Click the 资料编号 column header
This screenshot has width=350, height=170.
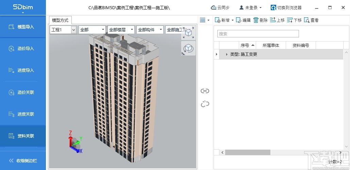(301, 45)
